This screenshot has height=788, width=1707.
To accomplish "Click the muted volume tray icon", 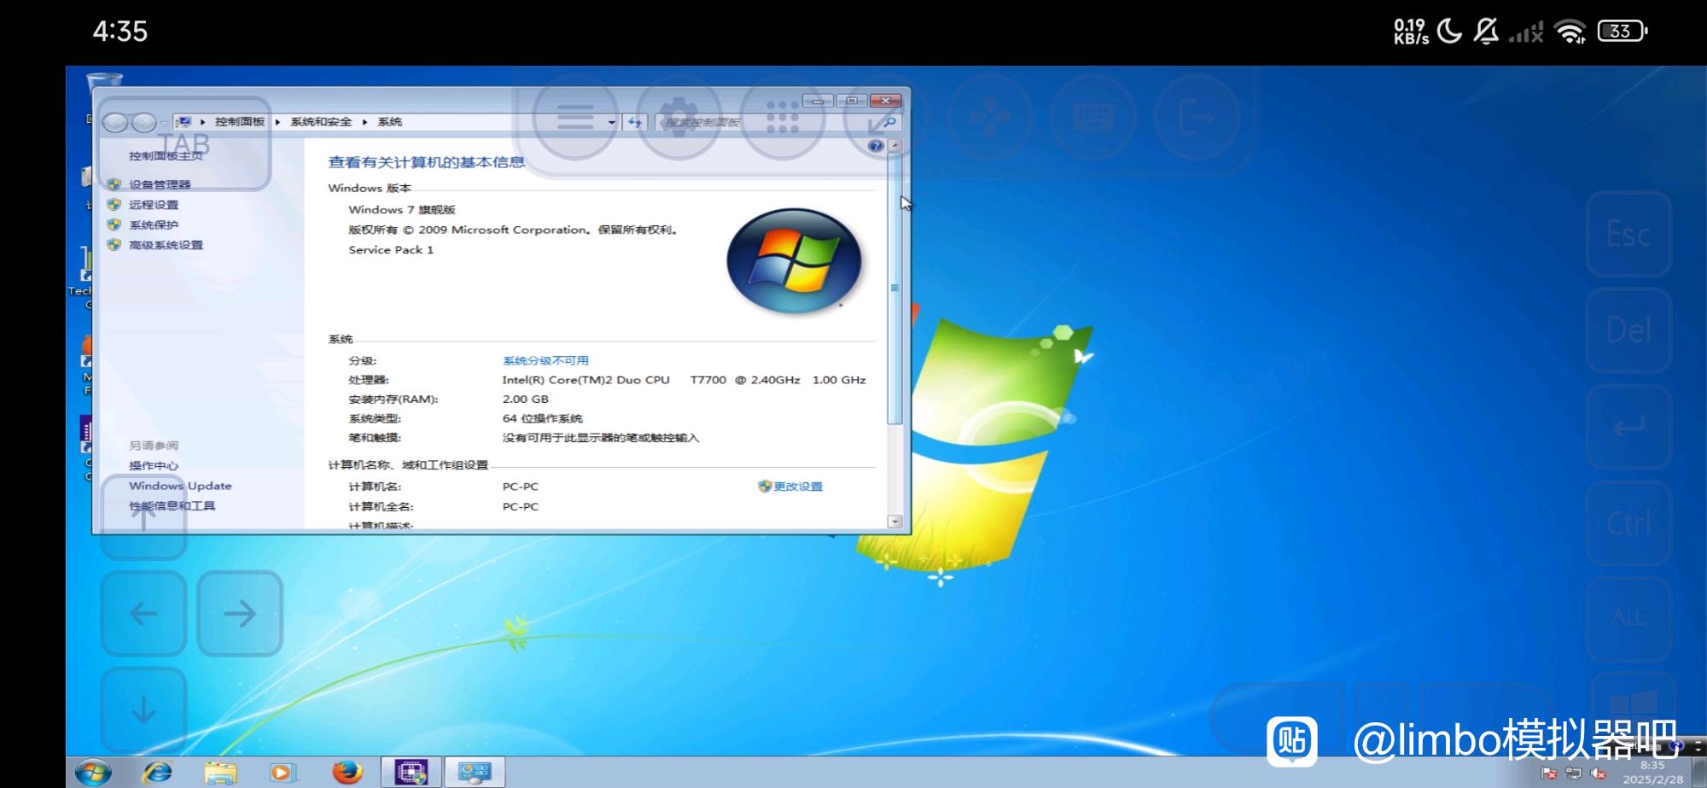I will 1598,774.
